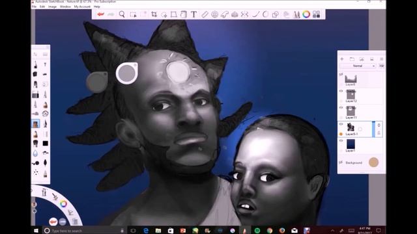The image size is (417, 234).
Task: Click the red undo button in lagoon
Action: pos(53,222)
